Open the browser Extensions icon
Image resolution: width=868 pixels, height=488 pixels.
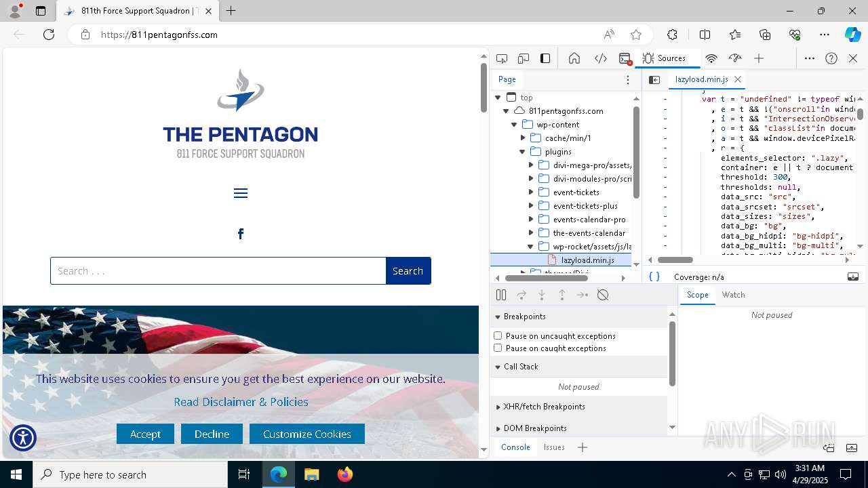click(672, 35)
